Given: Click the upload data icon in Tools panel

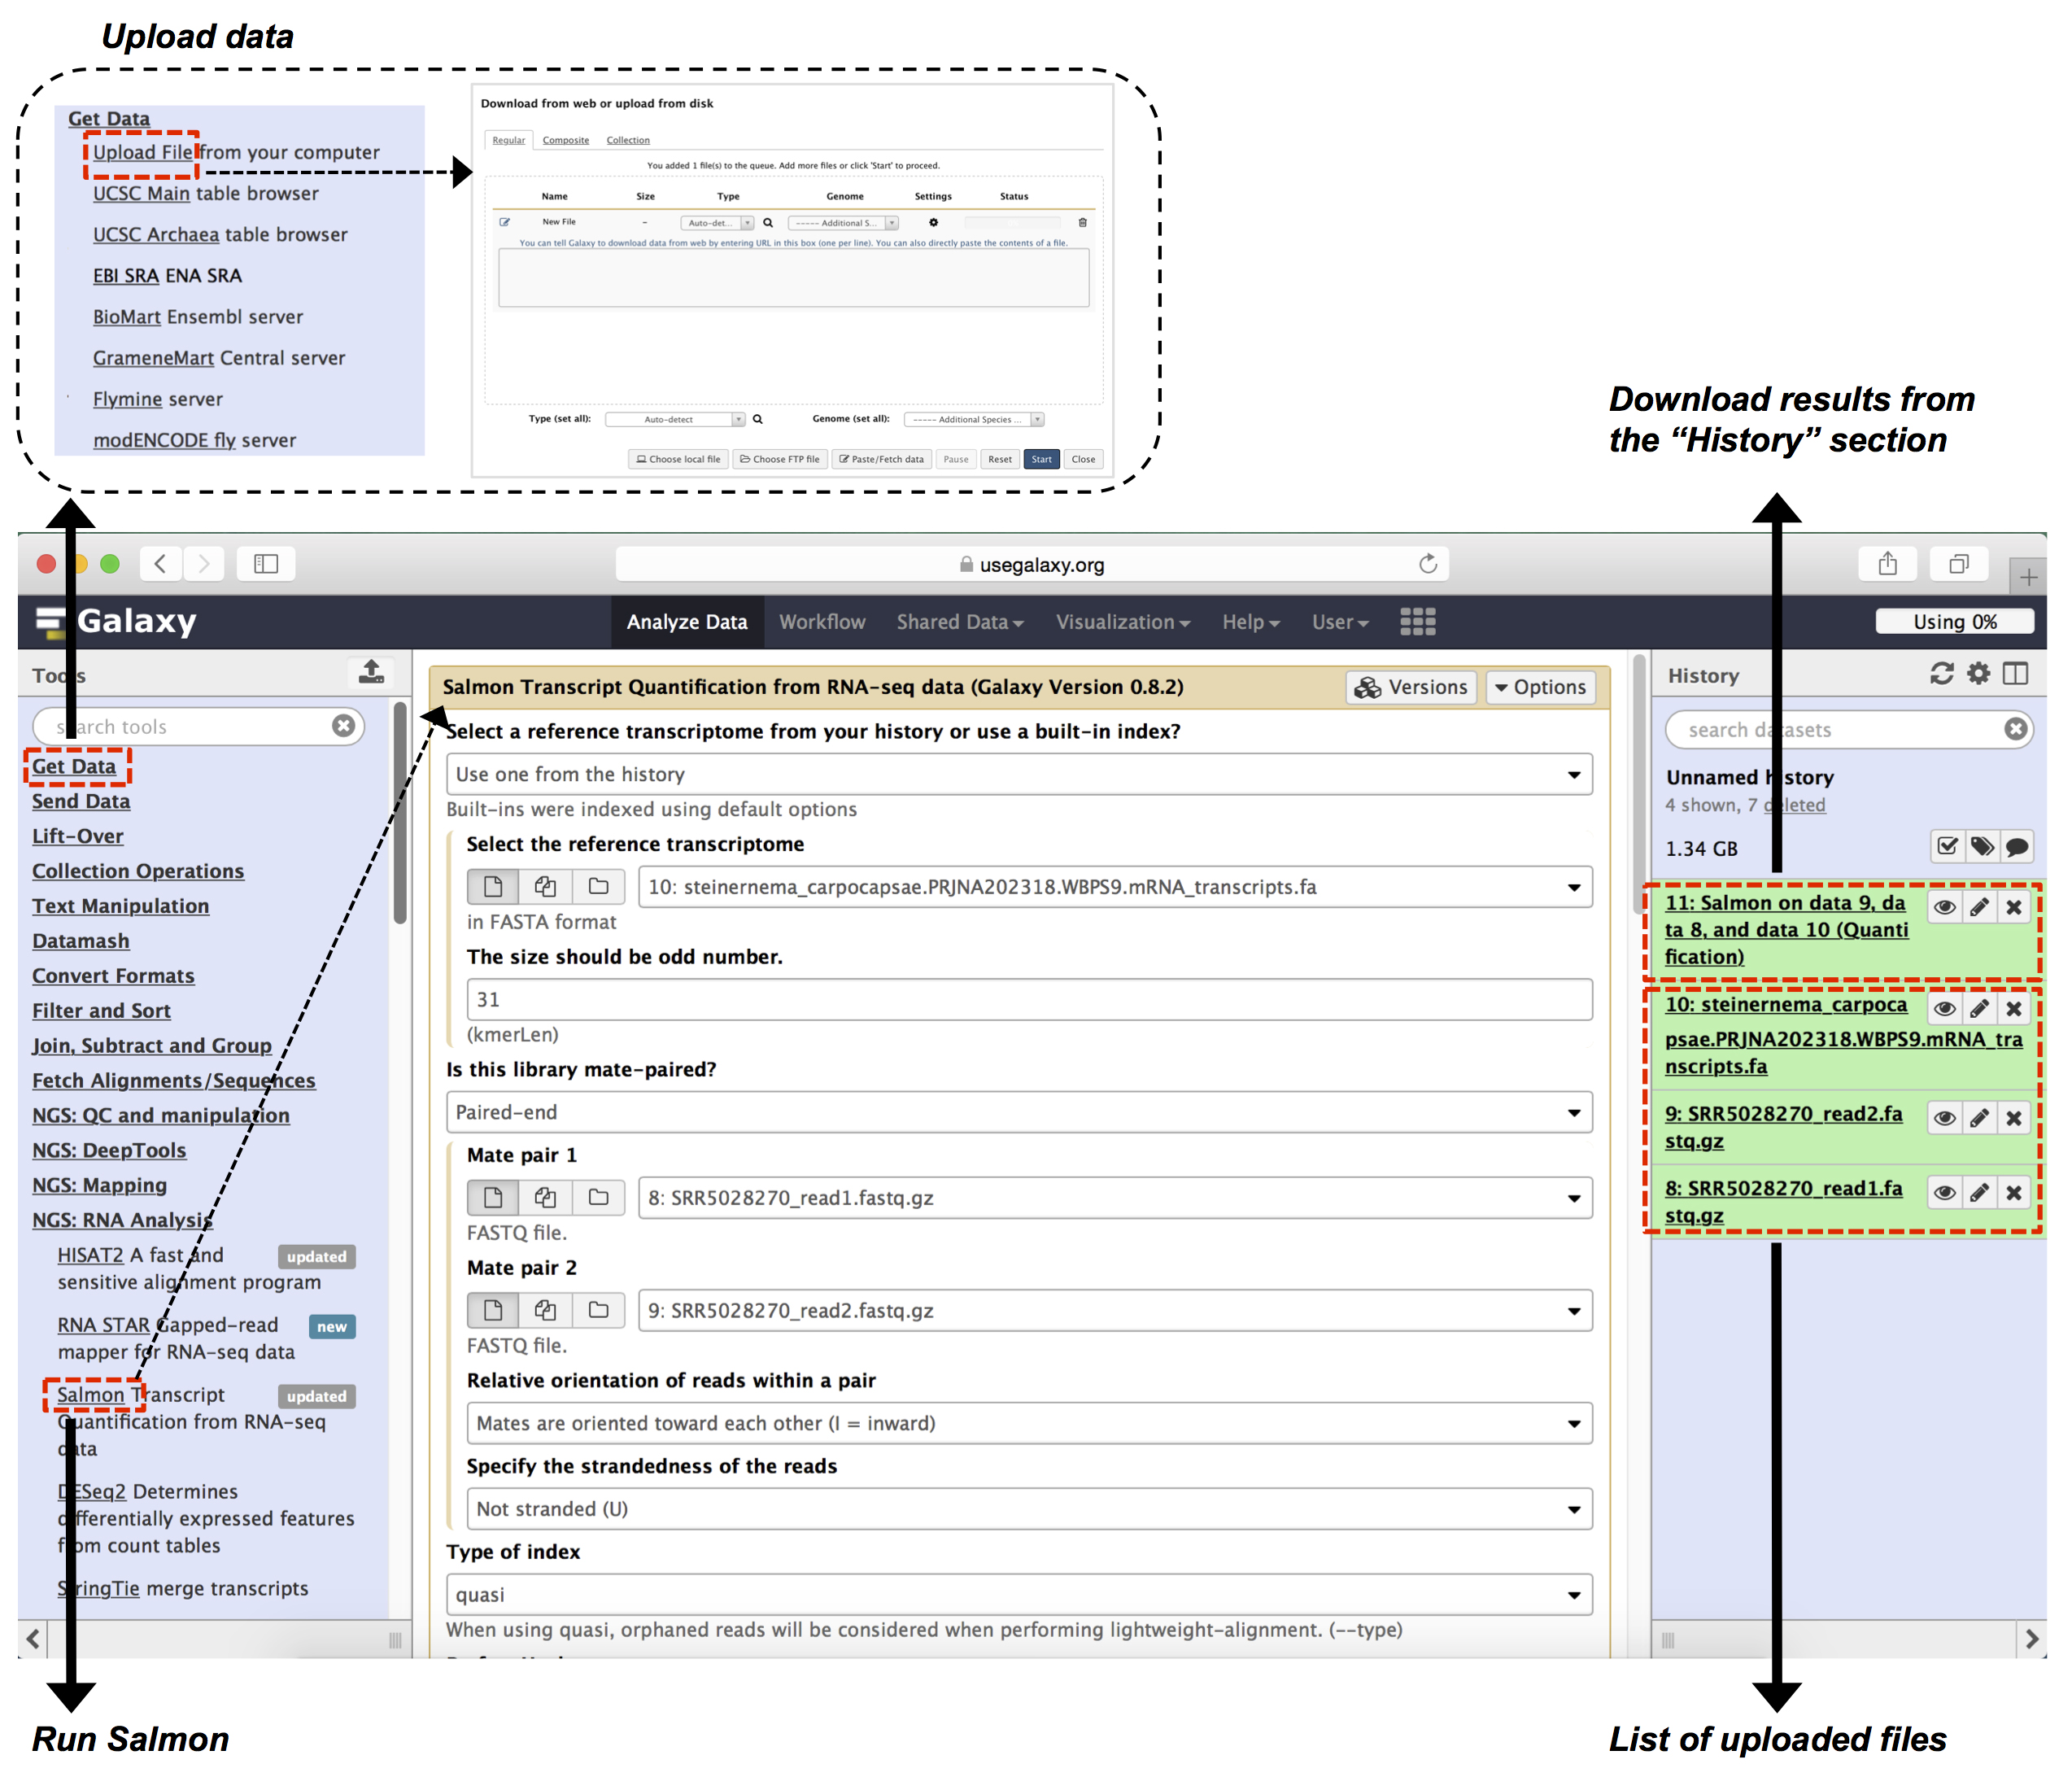Looking at the screenshot, I should pyautogui.click(x=371, y=673).
